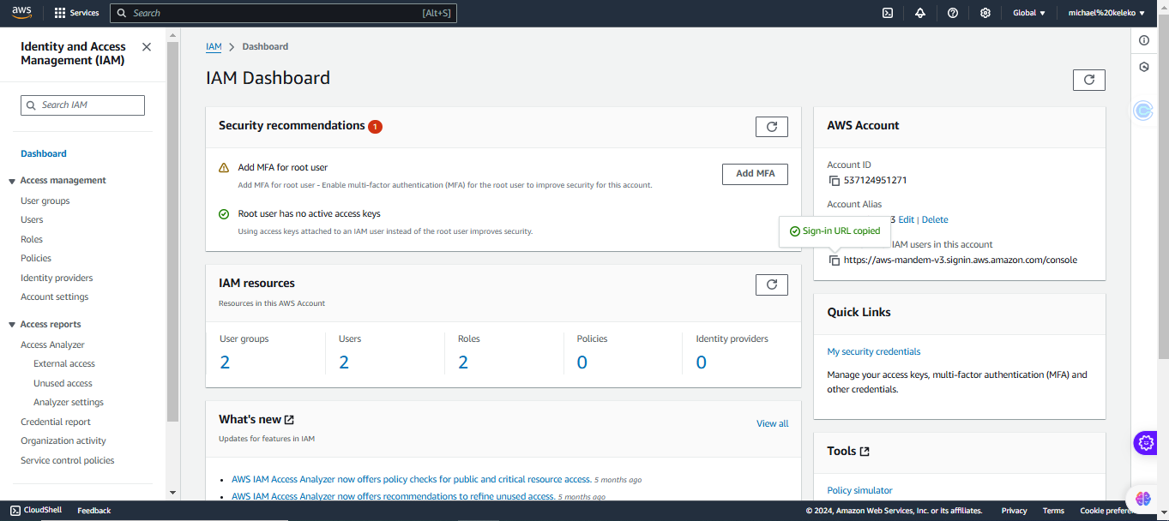Screen dimensions: 1169x521
Task: Copy the sign-in URL
Action: [x=834, y=260]
